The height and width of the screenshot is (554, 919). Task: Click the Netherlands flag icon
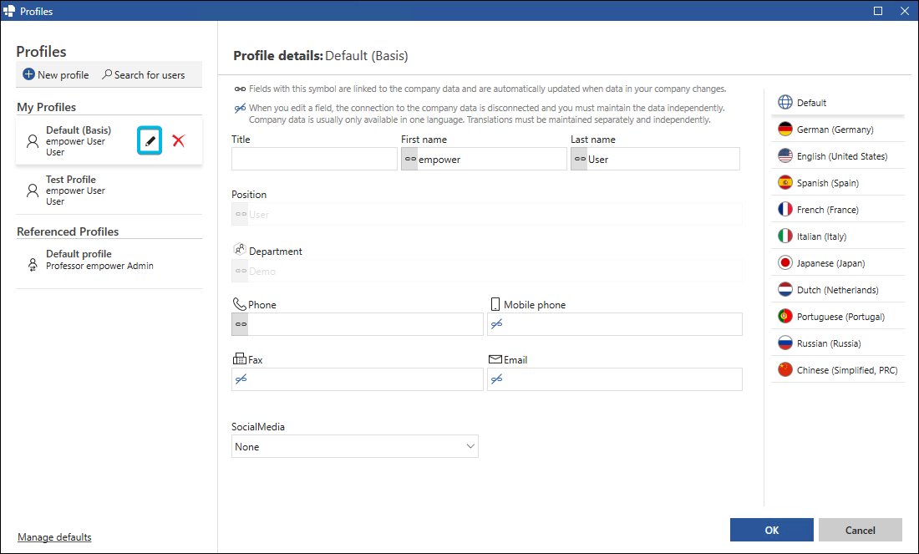tap(785, 290)
